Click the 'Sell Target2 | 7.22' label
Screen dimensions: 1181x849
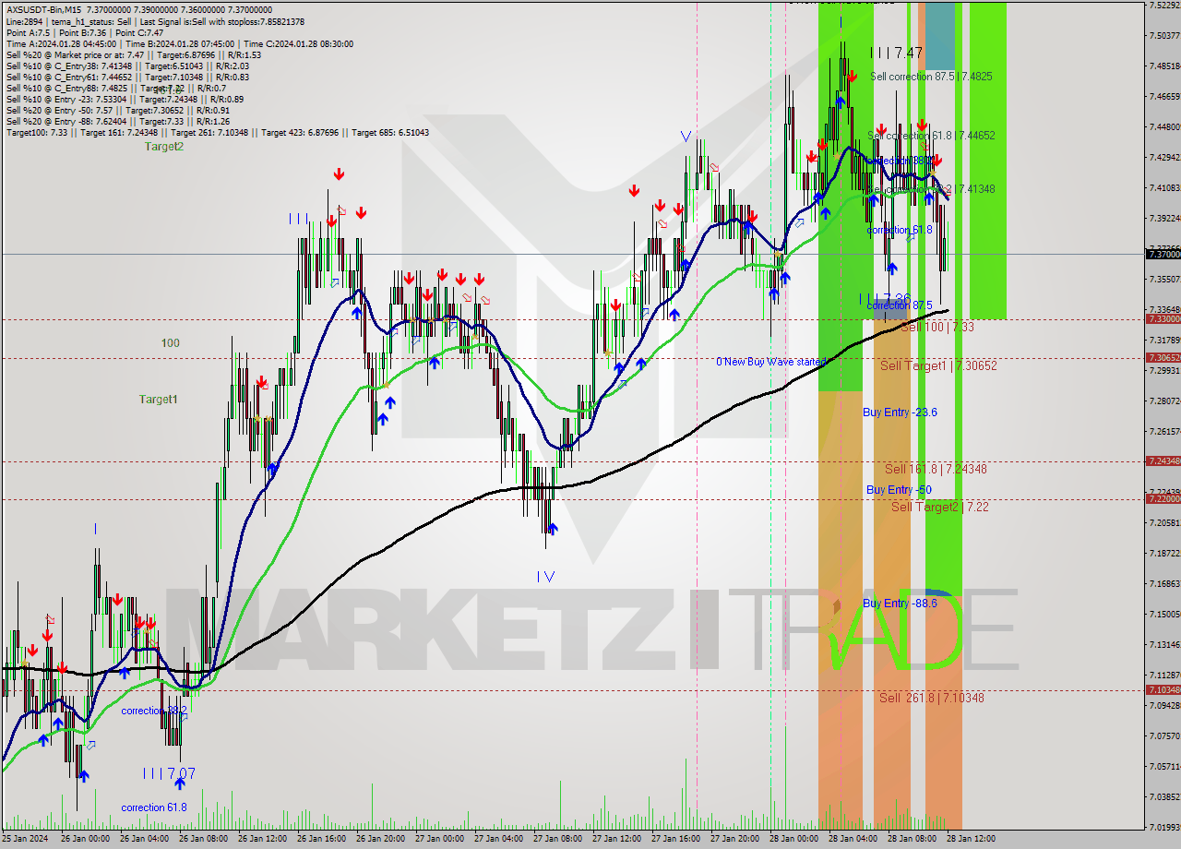click(940, 507)
